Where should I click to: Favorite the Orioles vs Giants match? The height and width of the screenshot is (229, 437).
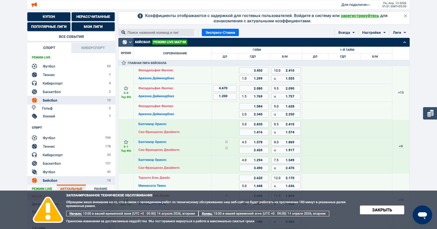[126, 142]
